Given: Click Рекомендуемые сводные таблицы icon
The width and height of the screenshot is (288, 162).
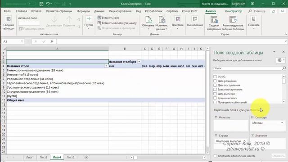Looking at the screenshot, I should [233, 19].
